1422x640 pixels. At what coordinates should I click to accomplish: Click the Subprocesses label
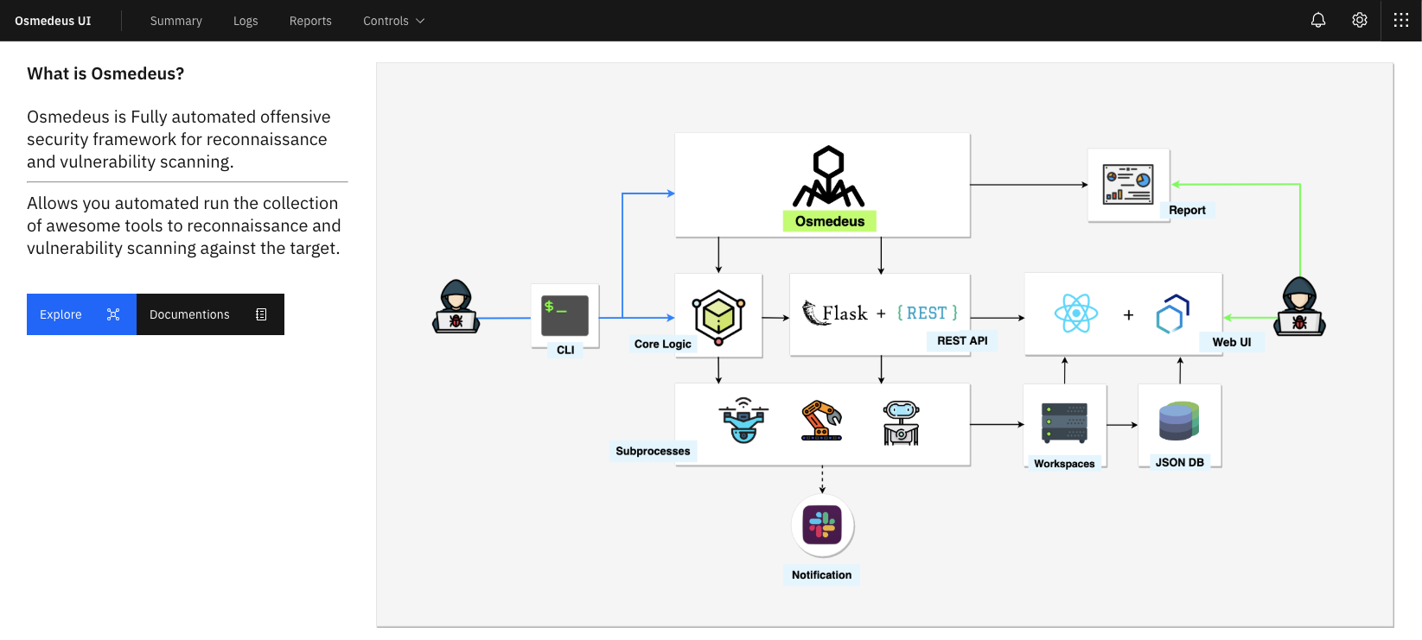pos(653,451)
